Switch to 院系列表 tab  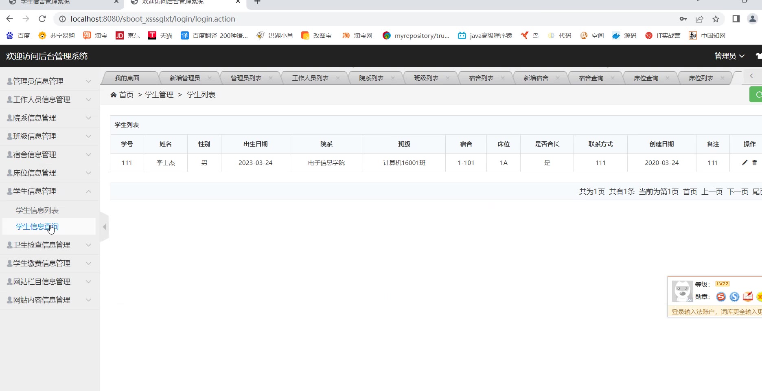(x=371, y=78)
